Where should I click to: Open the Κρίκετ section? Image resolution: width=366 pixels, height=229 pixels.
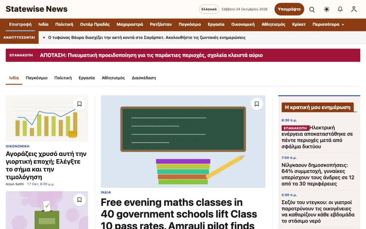299,24
